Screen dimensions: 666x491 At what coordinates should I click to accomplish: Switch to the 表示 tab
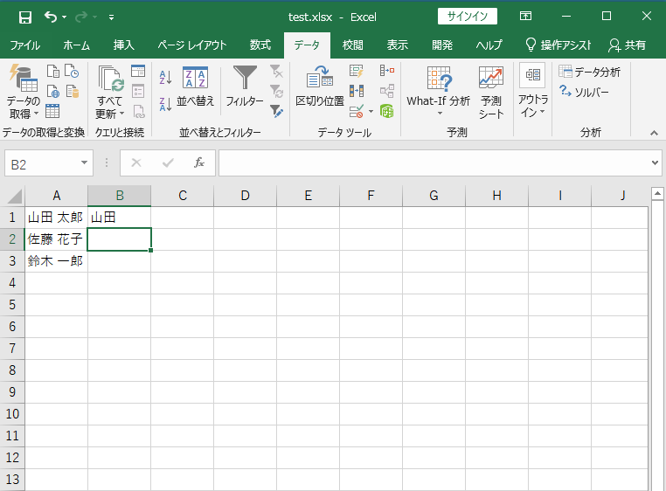(x=397, y=45)
